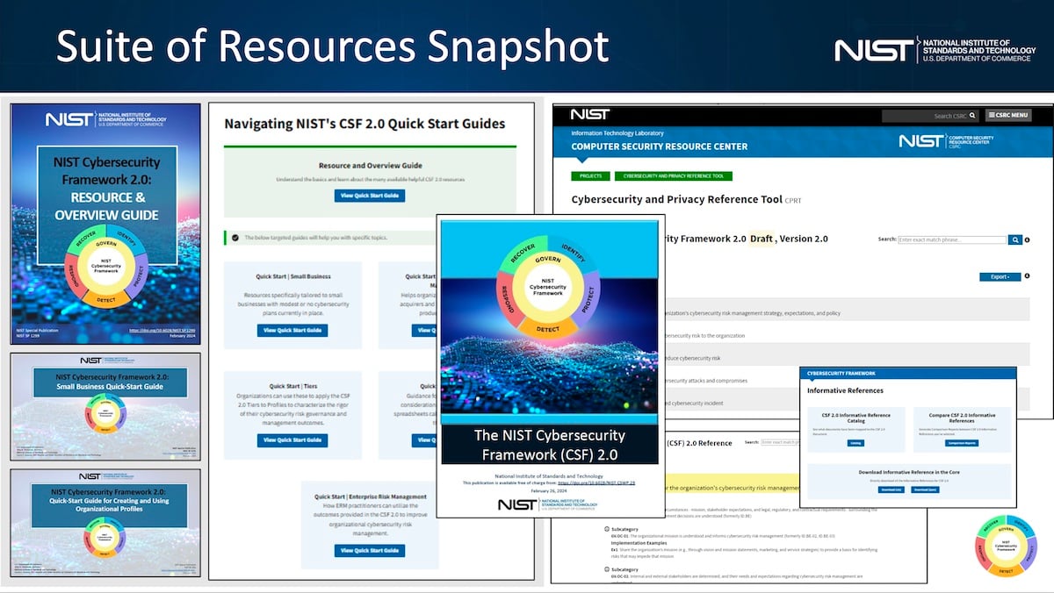Open the Cybersecurity and Privacy Reference Tool tab
The width and height of the screenshot is (1054, 593).
pos(673,176)
